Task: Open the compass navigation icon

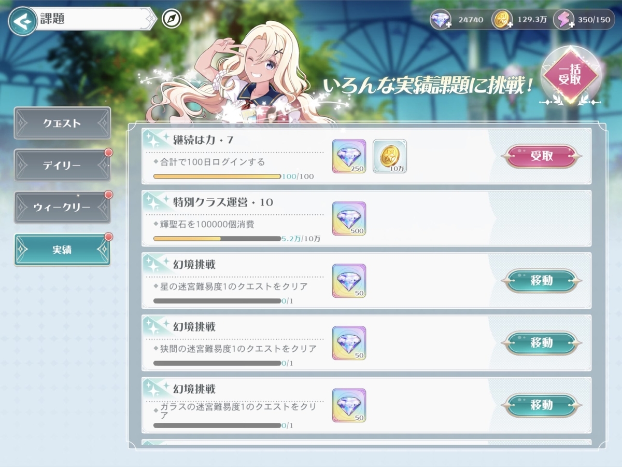Action: point(171,19)
